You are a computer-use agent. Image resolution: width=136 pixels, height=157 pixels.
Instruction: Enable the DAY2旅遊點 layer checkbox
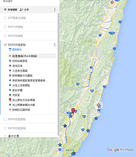point(5,36)
